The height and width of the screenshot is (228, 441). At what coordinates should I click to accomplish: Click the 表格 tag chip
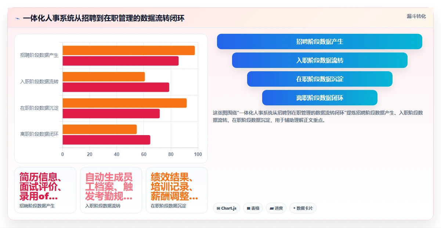[253, 208]
